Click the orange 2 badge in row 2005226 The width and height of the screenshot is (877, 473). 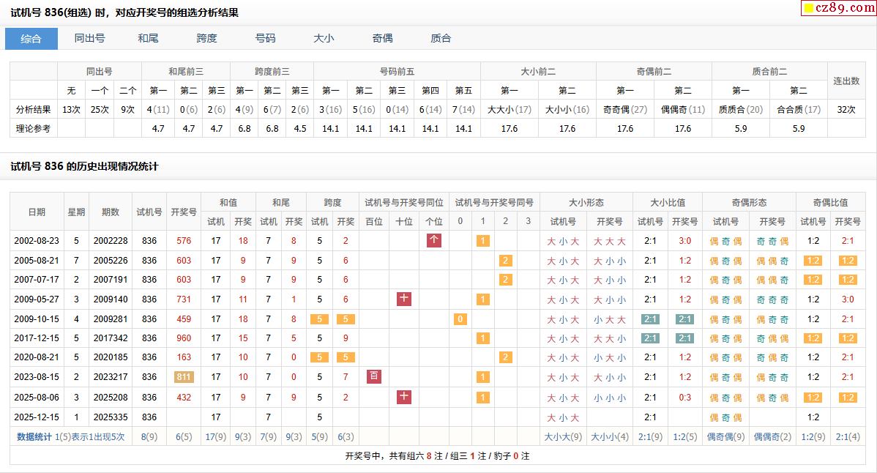tap(505, 260)
